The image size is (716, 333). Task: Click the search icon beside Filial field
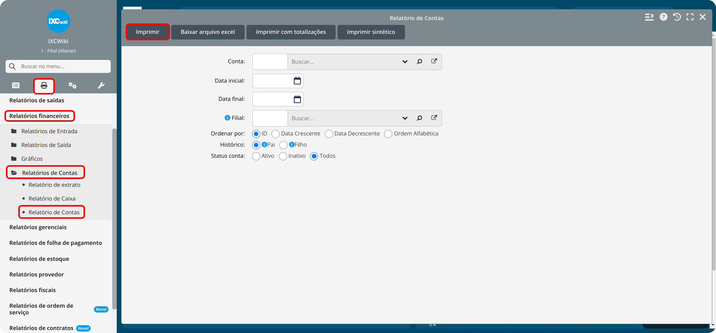(x=420, y=118)
